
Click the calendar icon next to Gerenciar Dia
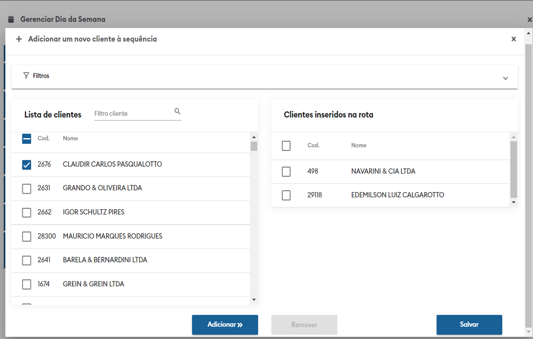coord(12,19)
